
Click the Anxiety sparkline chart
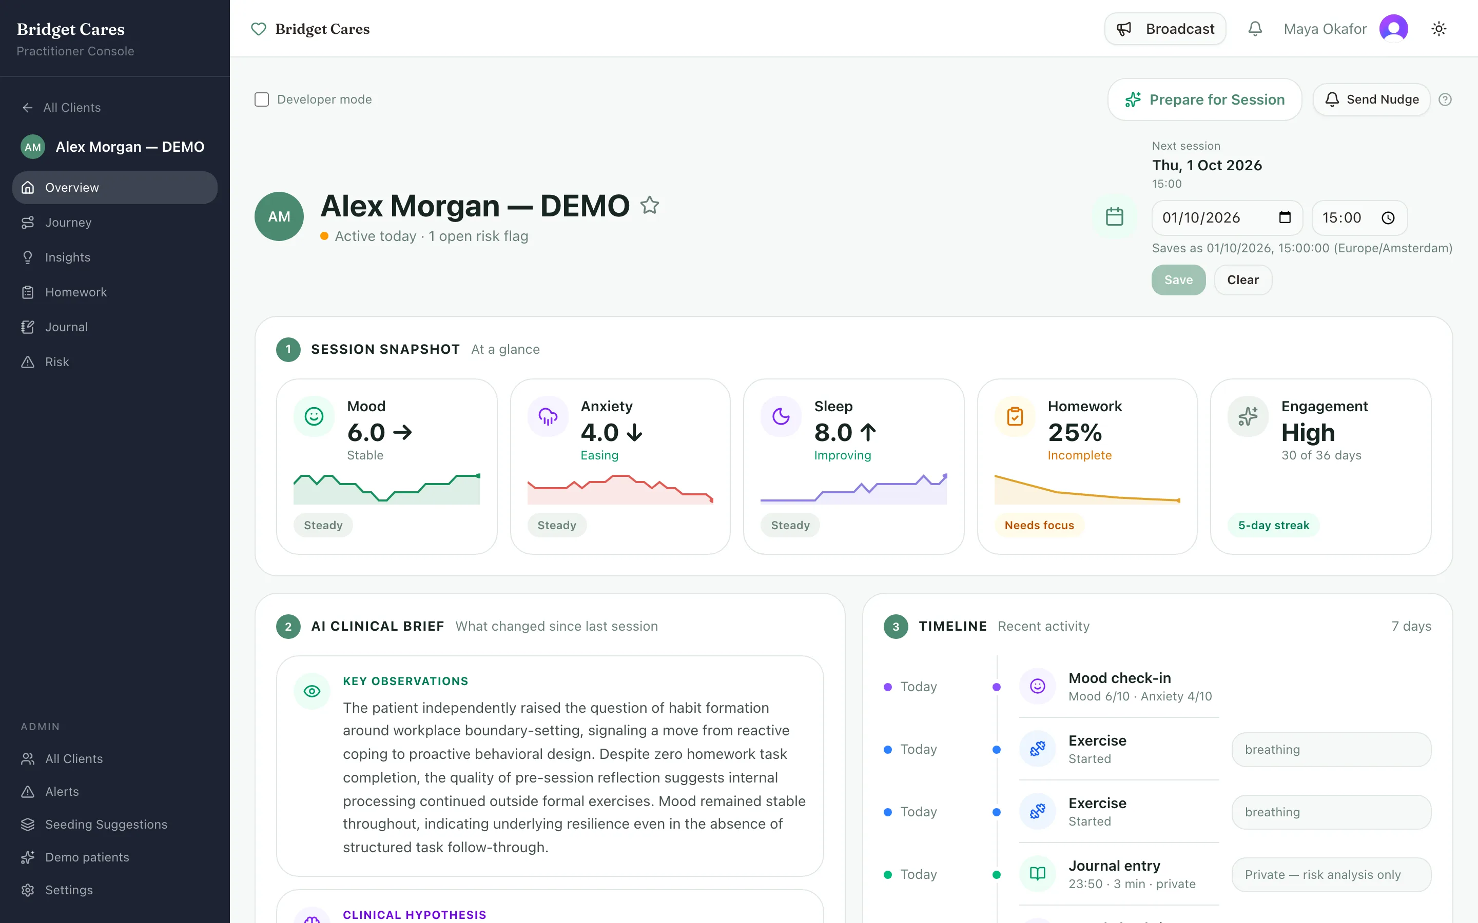(620, 489)
